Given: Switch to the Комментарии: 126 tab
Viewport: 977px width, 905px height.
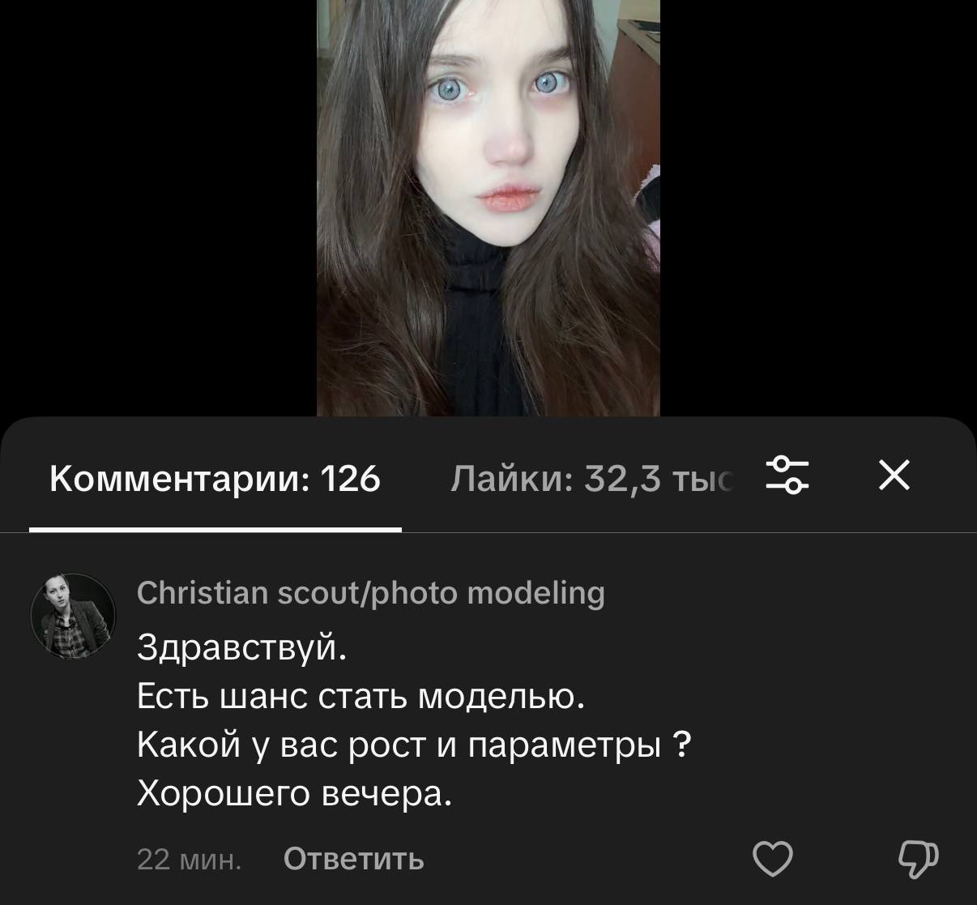Looking at the screenshot, I should pyautogui.click(x=215, y=479).
